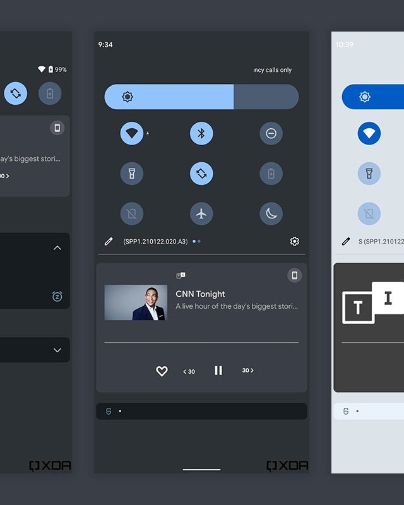The width and height of the screenshot is (404, 505).
Task: Tap the emergency calls only carrier text
Action: coord(273,70)
